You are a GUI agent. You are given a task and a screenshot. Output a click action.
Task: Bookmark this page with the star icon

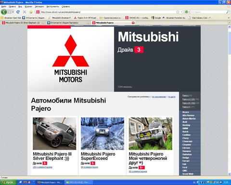[x=178, y=12]
